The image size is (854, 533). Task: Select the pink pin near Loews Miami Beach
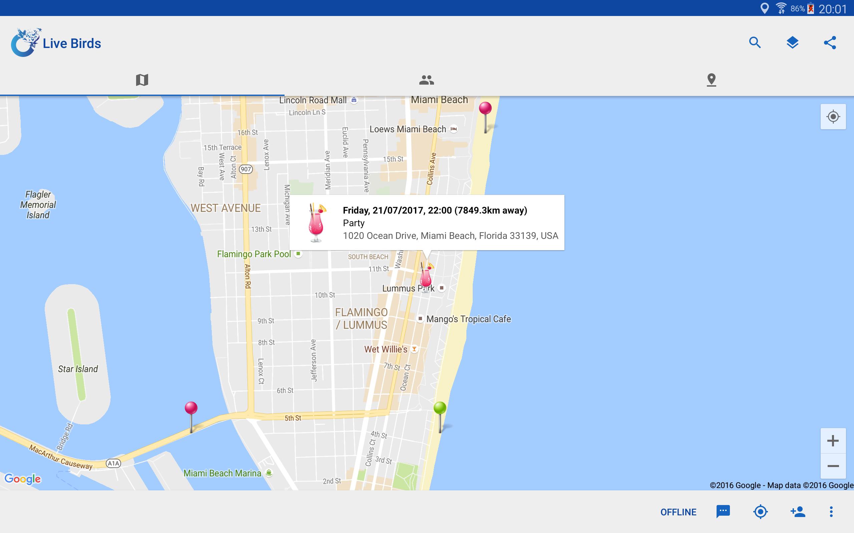point(485,117)
